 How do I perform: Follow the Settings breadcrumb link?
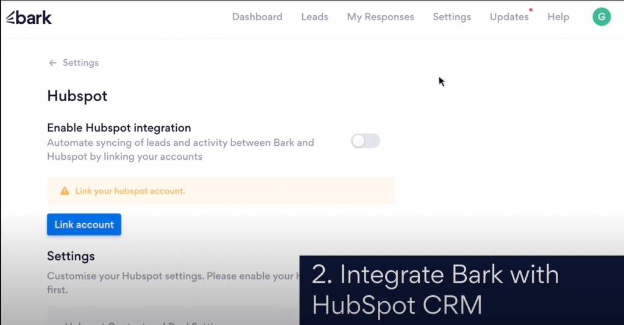pyautogui.click(x=80, y=63)
